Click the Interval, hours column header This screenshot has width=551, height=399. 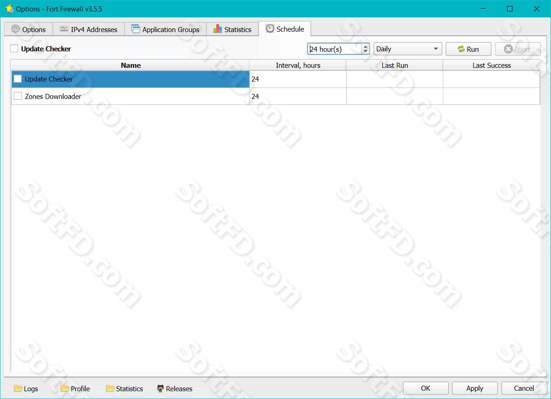(x=298, y=65)
